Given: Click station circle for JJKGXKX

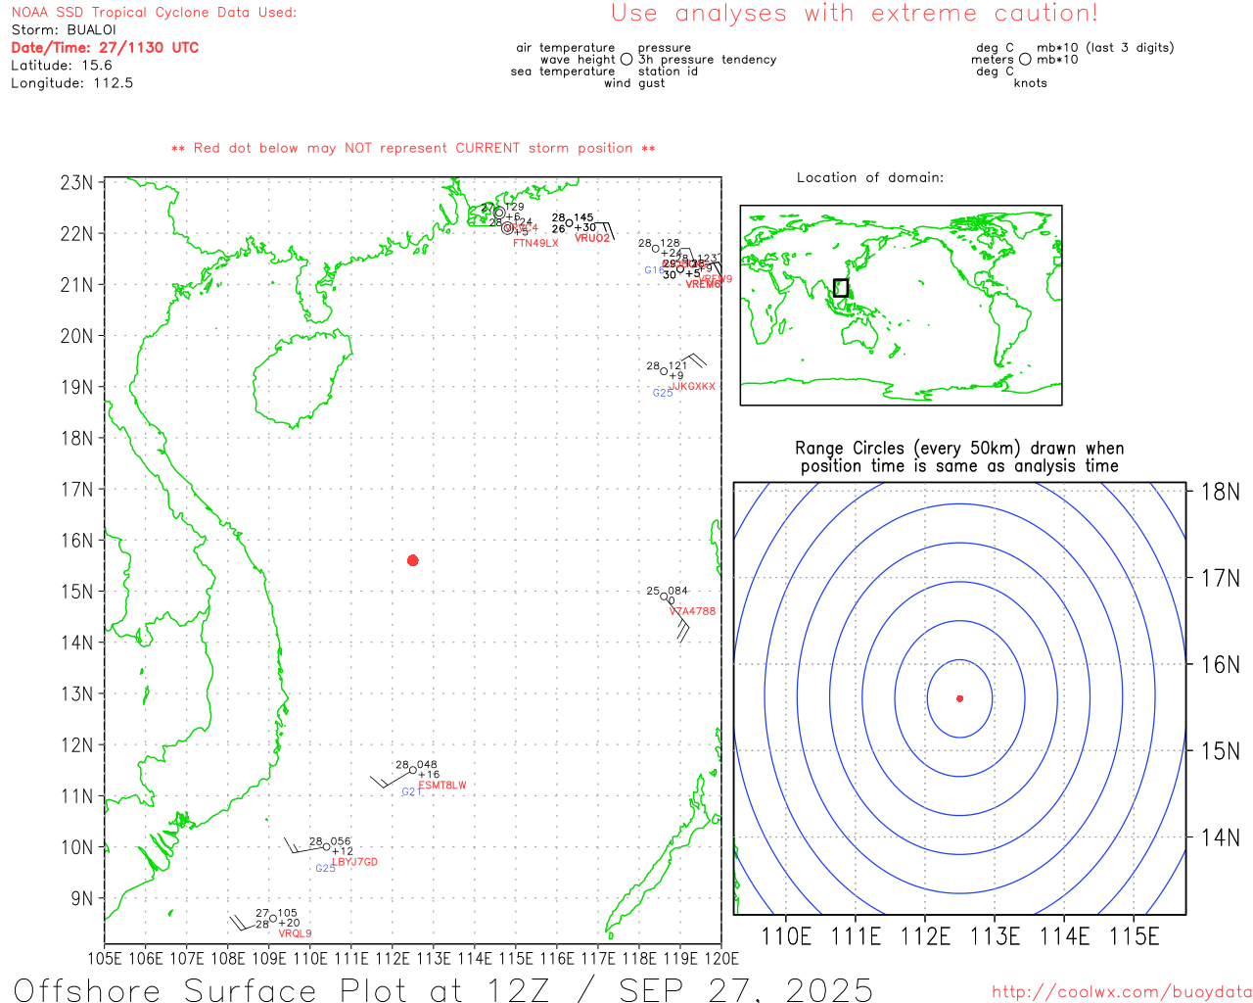Looking at the screenshot, I should coord(664,371).
